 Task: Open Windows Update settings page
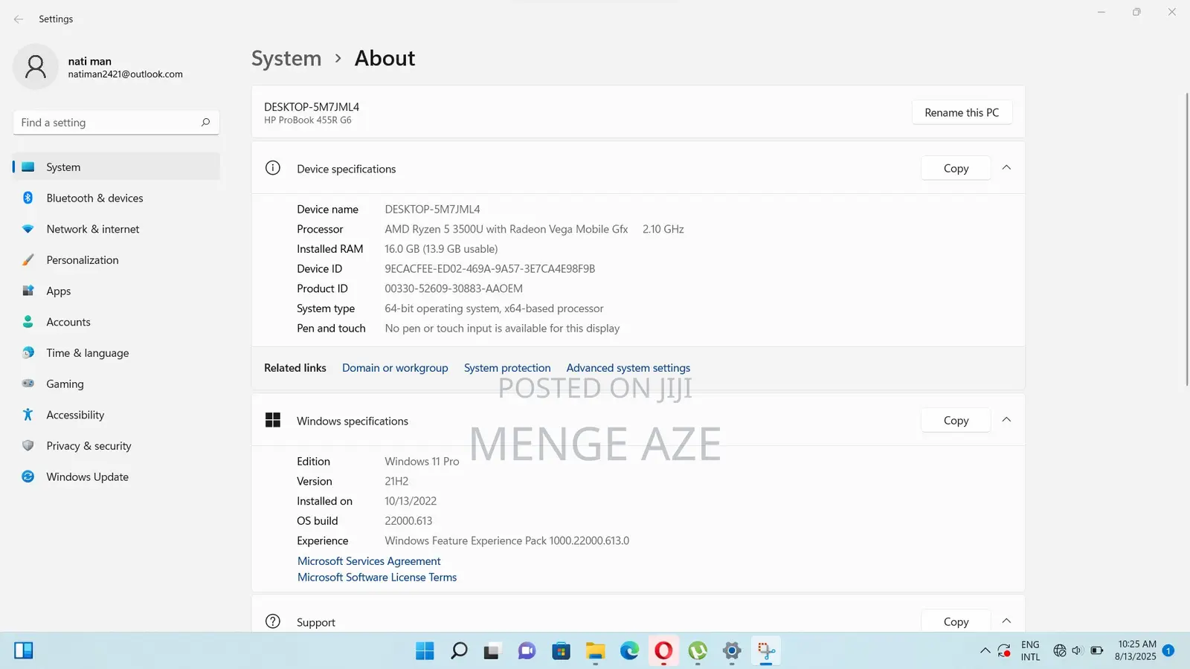pyautogui.click(x=87, y=477)
